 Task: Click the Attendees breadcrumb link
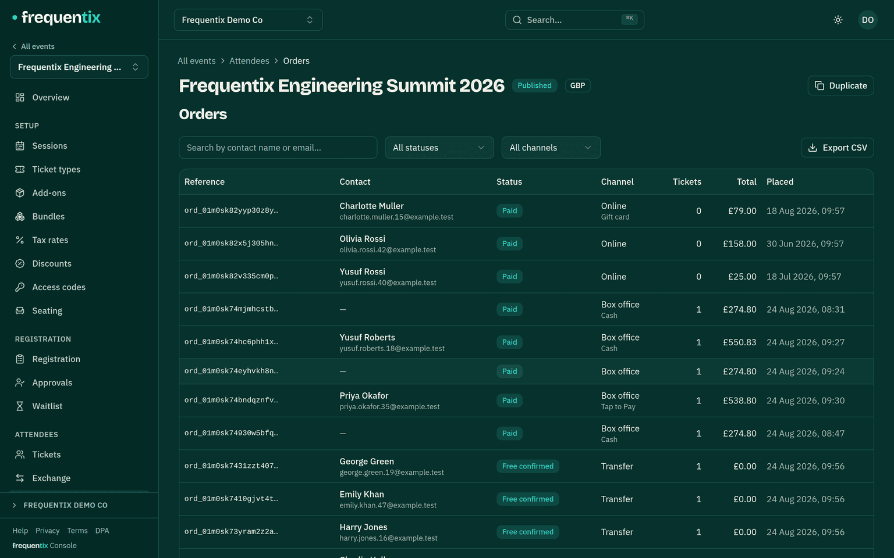pyautogui.click(x=249, y=61)
